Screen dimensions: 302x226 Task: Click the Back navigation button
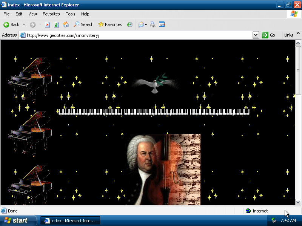pos(11,24)
